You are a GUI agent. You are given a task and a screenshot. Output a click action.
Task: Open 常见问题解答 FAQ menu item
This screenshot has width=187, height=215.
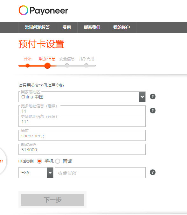[37, 27]
